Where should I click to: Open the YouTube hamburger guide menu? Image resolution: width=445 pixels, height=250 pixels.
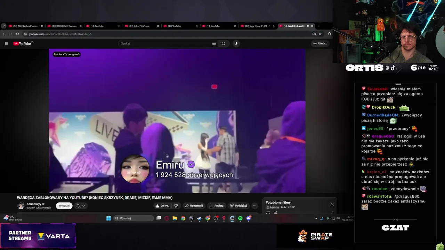pyautogui.click(x=7, y=43)
